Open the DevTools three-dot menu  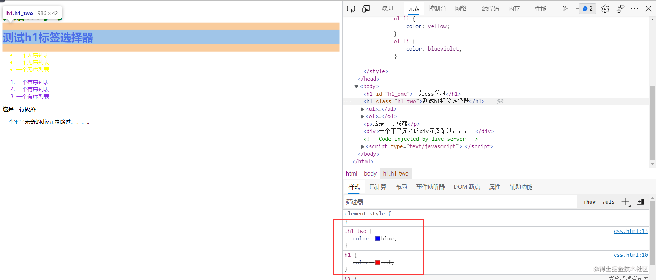(x=634, y=9)
